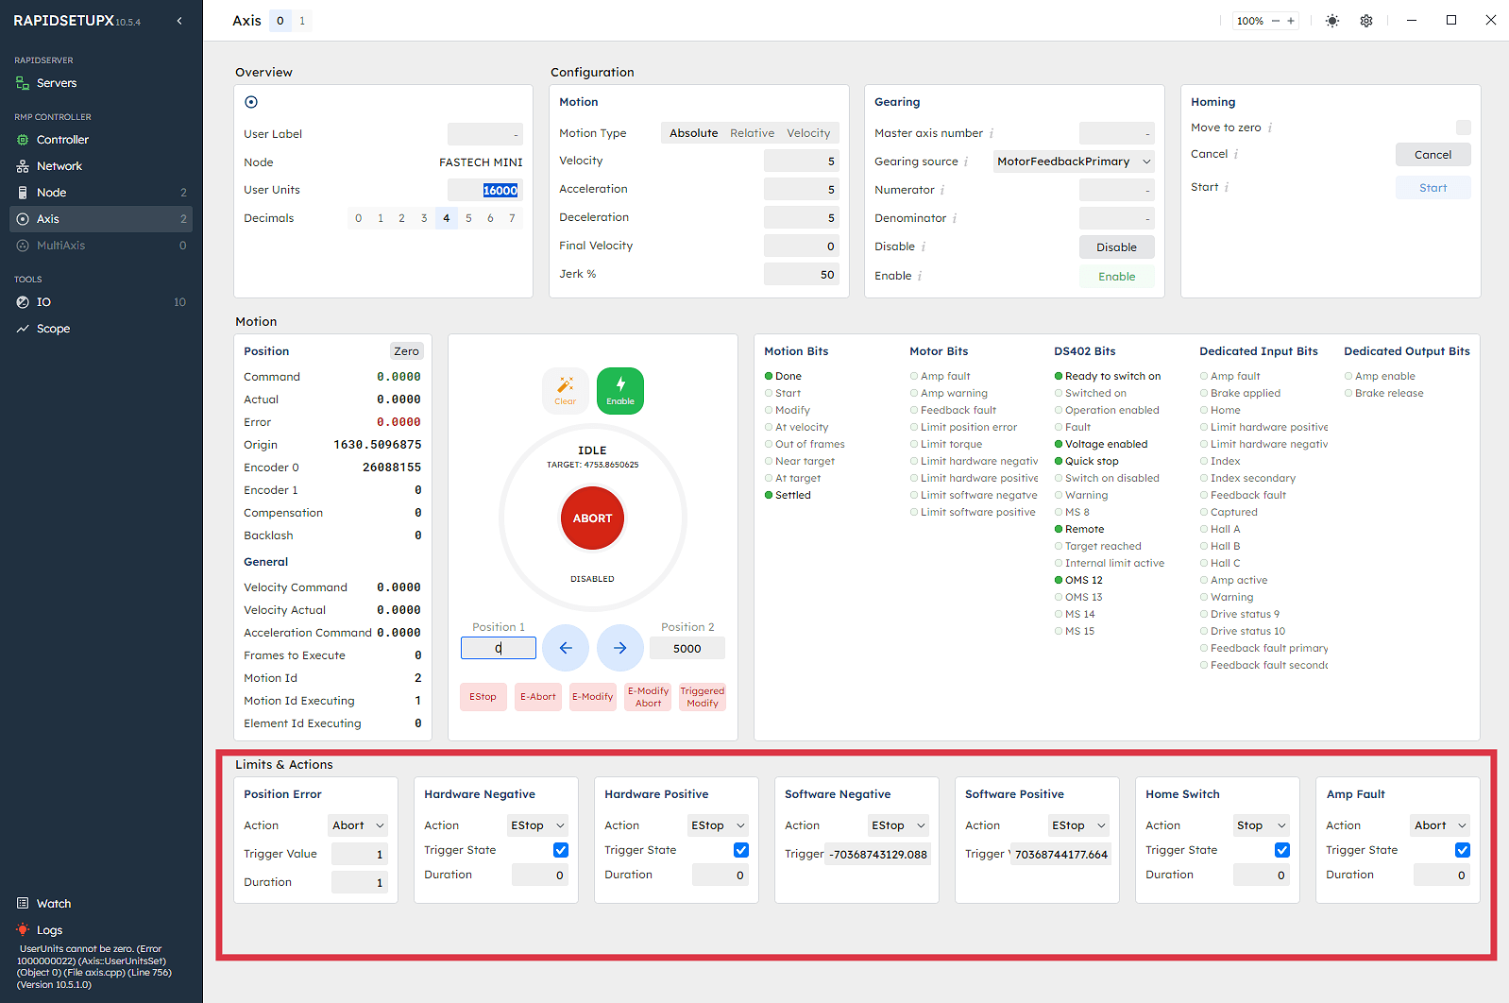Click the Position 2 field showing 5000
The image size is (1509, 1003).
(x=687, y=648)
